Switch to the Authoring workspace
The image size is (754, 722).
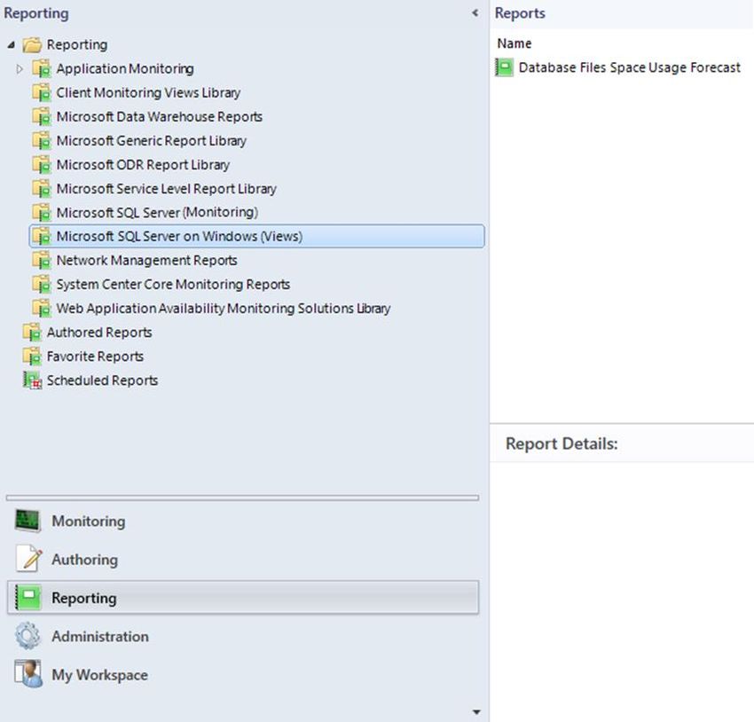pyautogui.click(x=243, y=559)
